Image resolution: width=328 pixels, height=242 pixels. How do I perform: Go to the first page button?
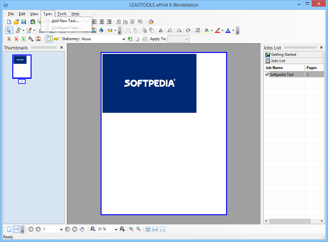pos(31,229)
